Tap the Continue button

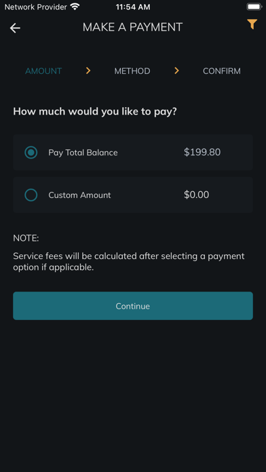tap(133, 306)
